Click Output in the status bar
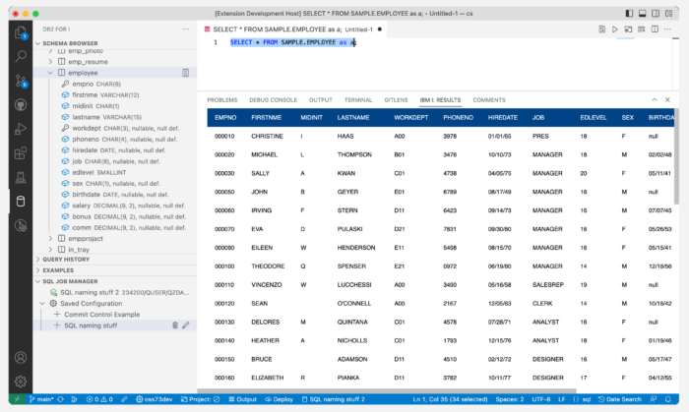The width and height of the screenshot is (689, 412). click(242, 399)
